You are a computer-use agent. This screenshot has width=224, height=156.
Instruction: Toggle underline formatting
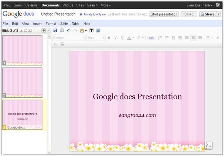coord(122,38)
